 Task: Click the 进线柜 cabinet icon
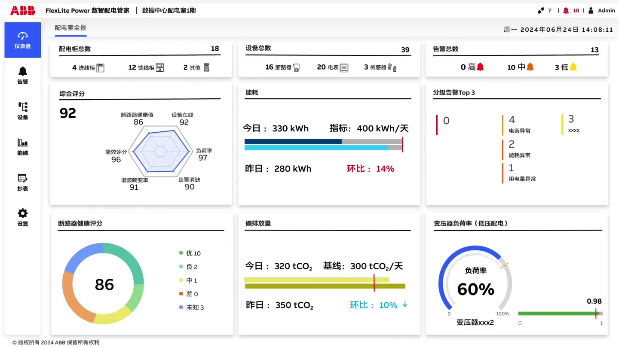tap(101, 67)
